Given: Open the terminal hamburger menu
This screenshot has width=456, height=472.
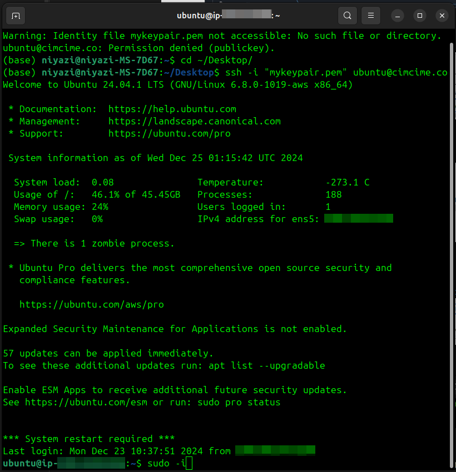Looking at the screenshot, I should (x=371, y=16).
